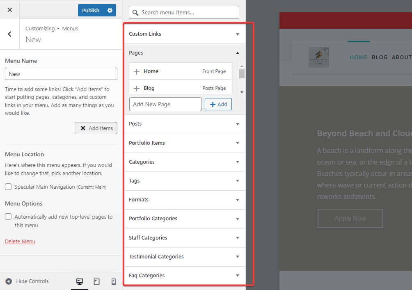Click the Beyond Beach heading in preview
The width and height of the screenshot is (412, 290).
click(364, 133)
